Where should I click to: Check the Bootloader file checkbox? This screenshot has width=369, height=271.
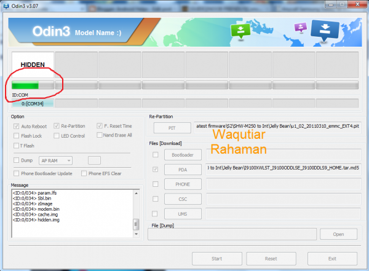click(156, 155)
